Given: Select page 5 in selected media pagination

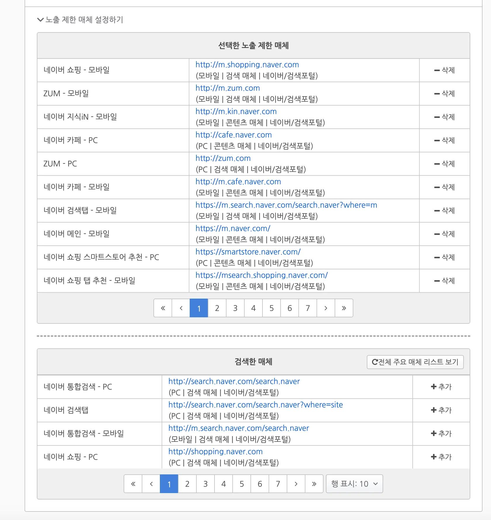Looking at the screenshot, I should [271, 308].
